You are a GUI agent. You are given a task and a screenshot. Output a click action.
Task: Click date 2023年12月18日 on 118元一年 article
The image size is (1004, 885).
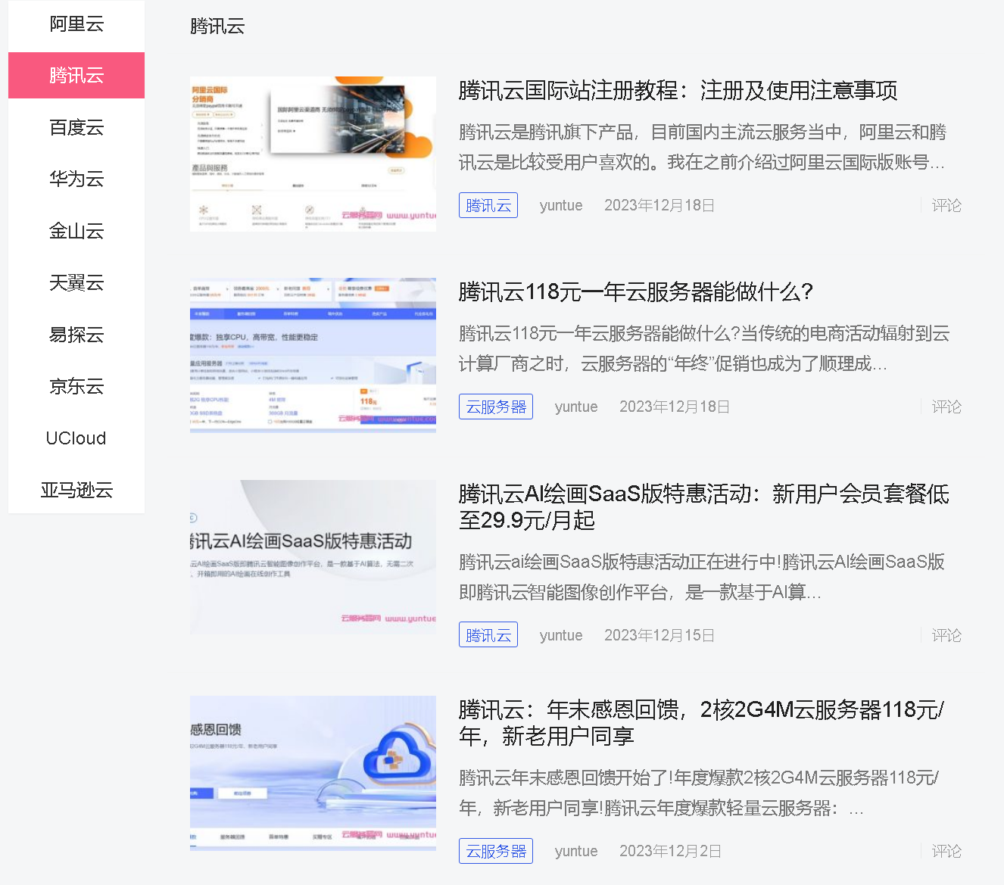click(x=675, y=407)
